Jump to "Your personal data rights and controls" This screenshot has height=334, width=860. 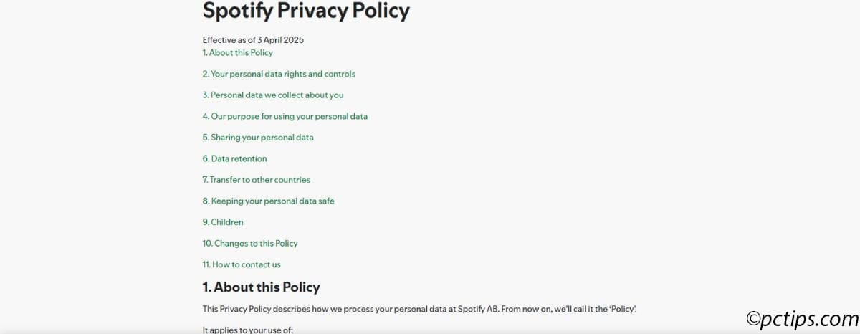pyautogui.click(x=279, y=74)
